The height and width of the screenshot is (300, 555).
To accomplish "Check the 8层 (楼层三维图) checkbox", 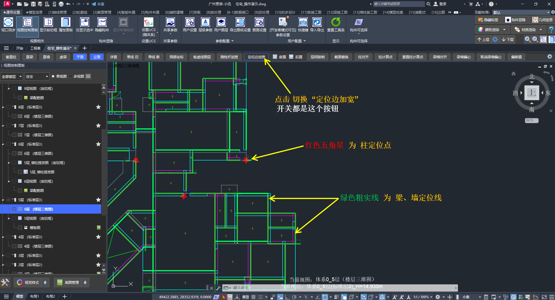I will point(14,116).
